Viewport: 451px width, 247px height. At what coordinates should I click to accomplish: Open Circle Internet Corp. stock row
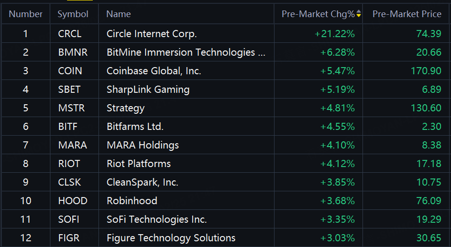225,34
